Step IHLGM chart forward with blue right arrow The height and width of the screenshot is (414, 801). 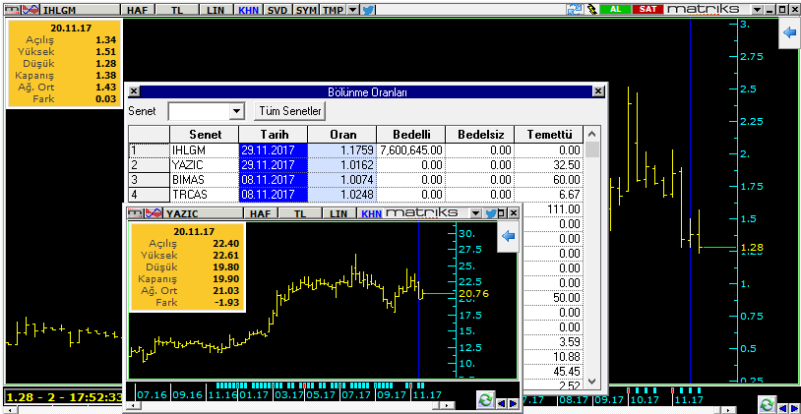tap(793, 409)
